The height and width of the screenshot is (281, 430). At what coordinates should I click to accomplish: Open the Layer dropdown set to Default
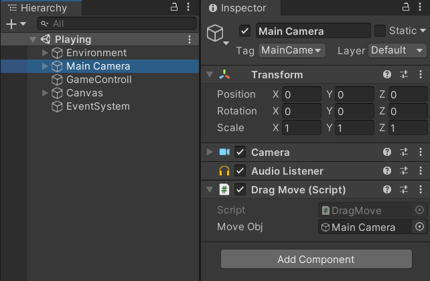tap(398, 50)
